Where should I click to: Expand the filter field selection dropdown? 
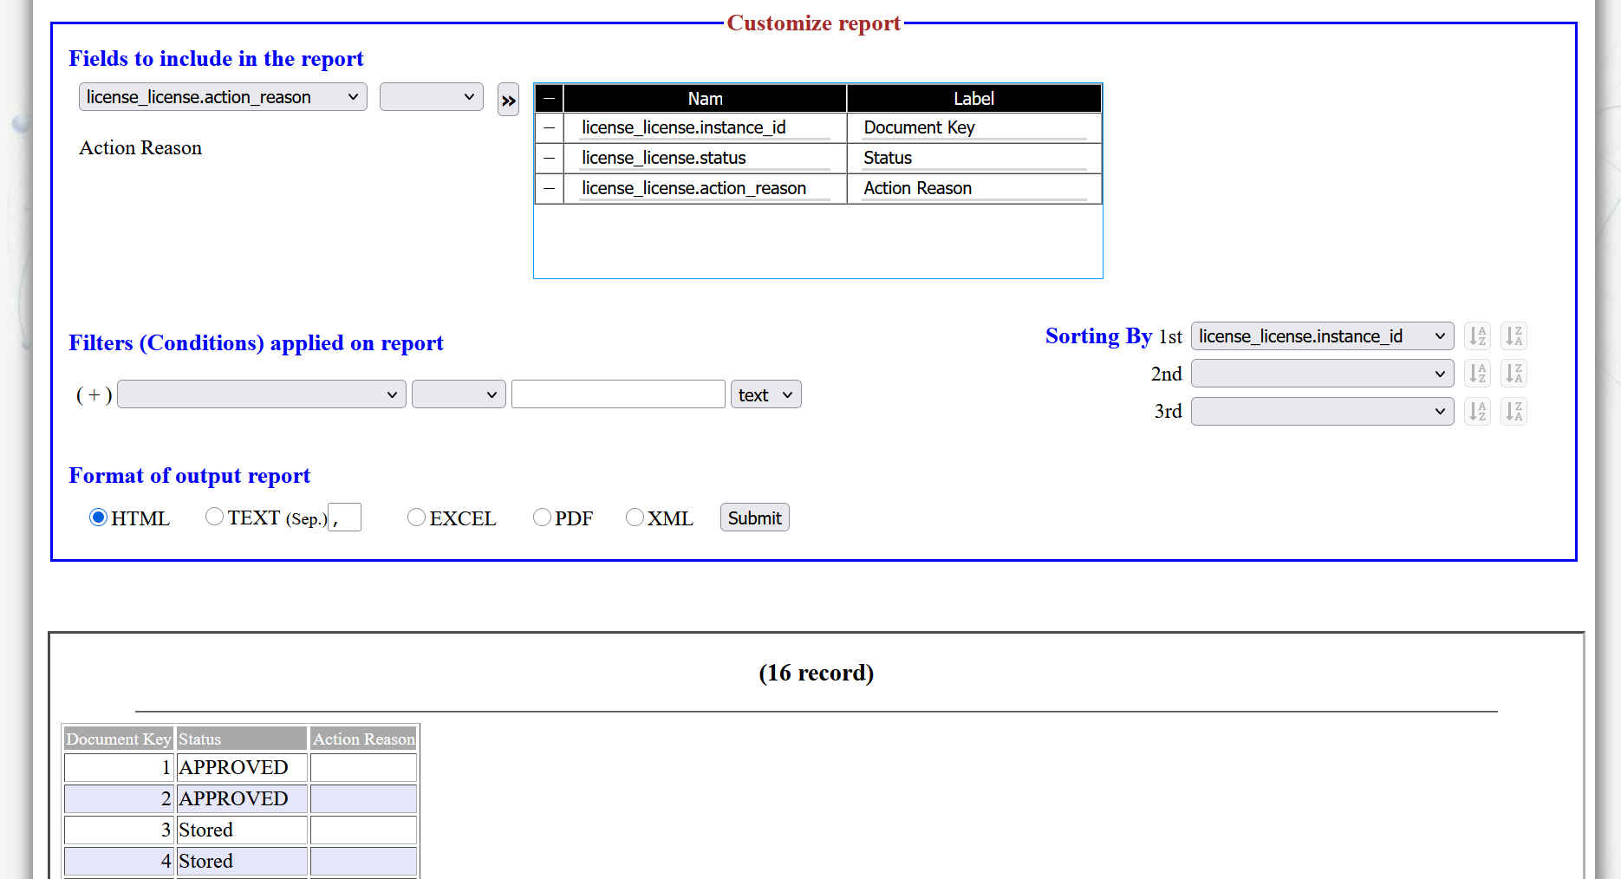[261, 395]
